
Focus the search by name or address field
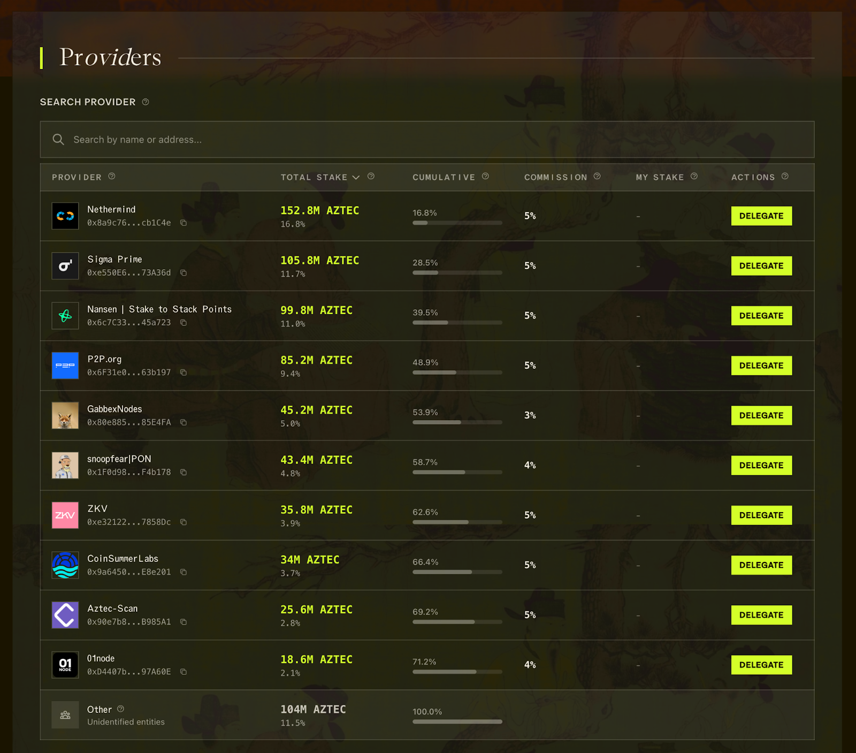point(427,139)
